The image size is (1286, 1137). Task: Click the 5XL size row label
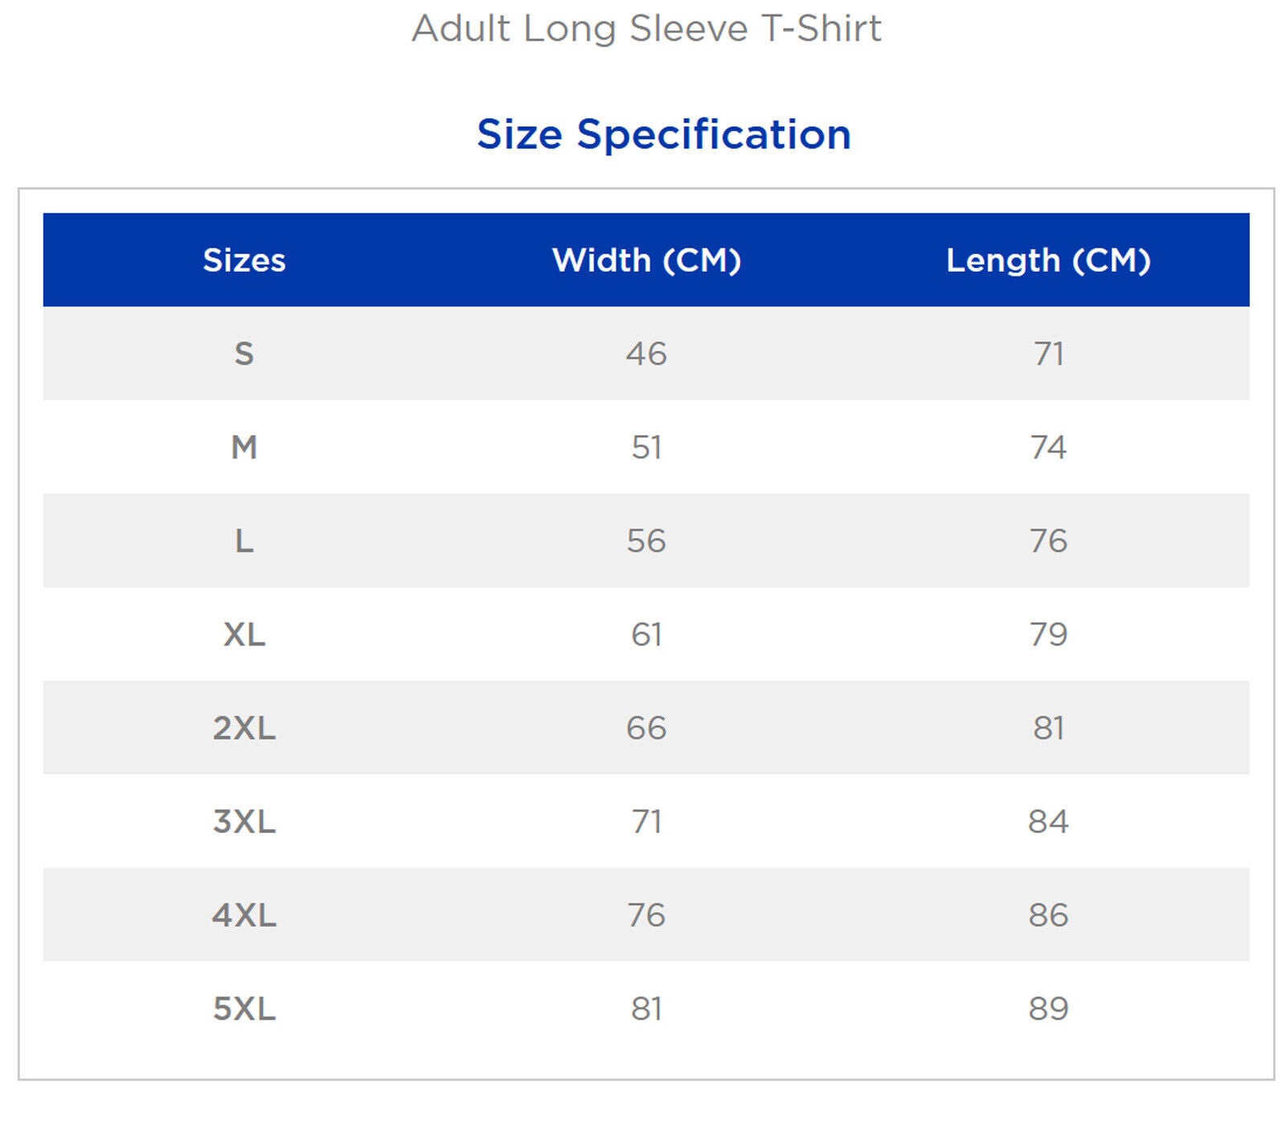coord(244,1008)
